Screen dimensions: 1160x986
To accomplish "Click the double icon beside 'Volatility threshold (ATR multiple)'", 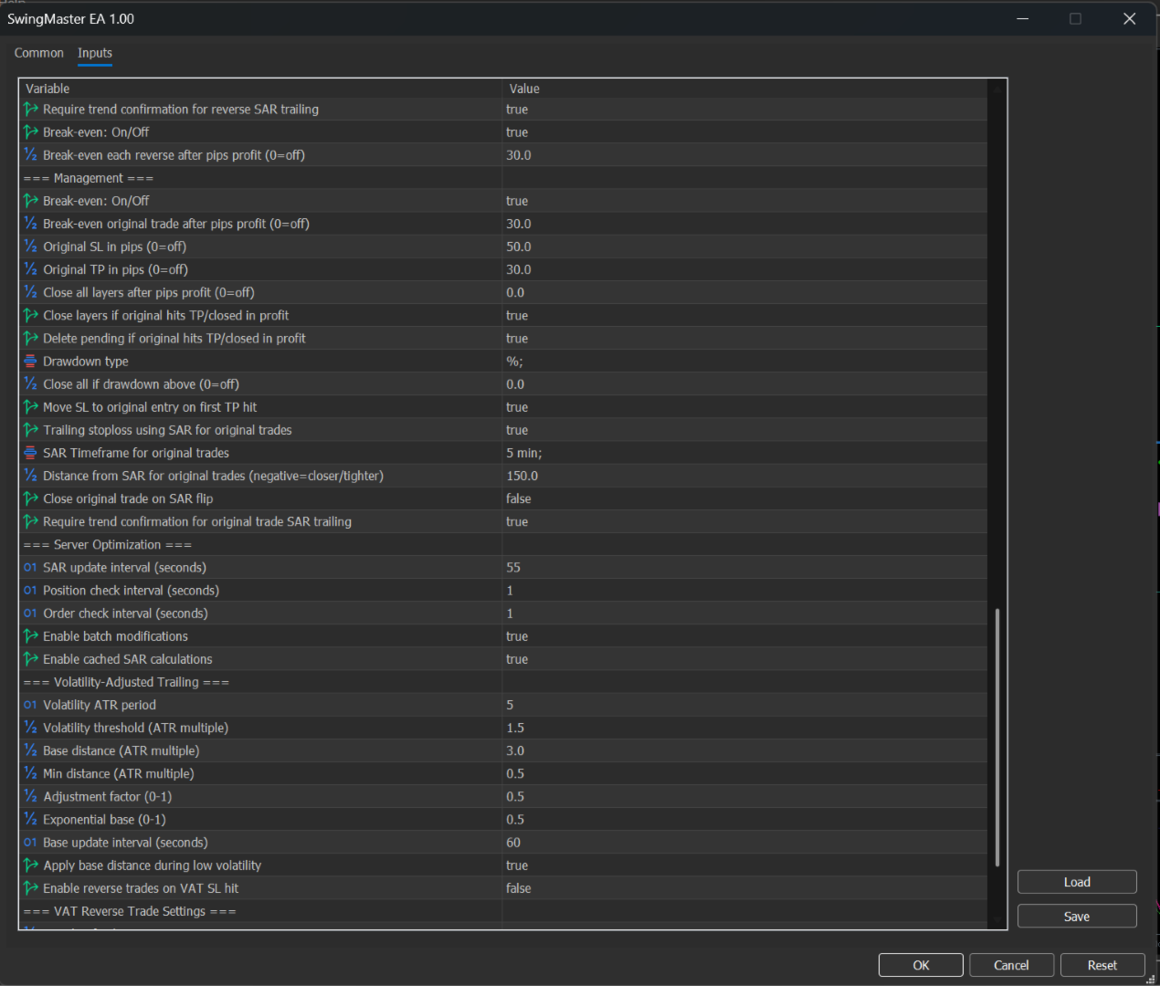I will pos(30,728).
